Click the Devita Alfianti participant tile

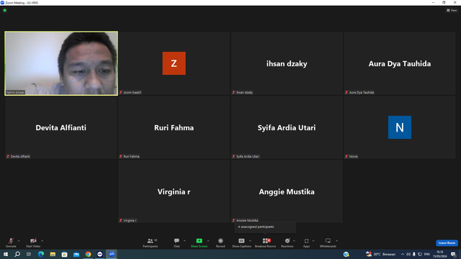click(x=61, y=127)
